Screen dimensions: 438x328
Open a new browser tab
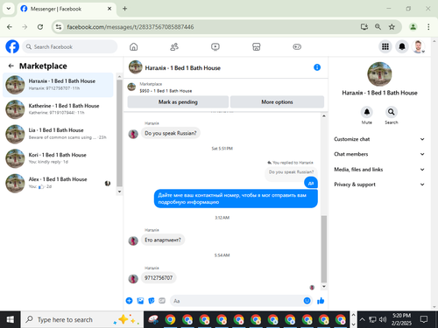tap(124, 9)
